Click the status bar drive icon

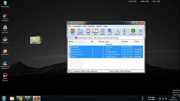69,71
